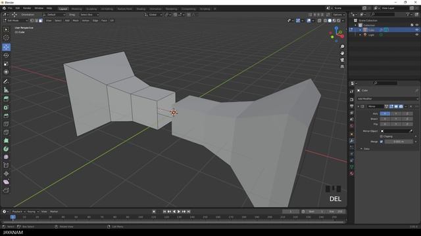The width and height of the screenshot is (421, 236).
Task: Toggle Mirror Flip Z button
Action: 407,124
